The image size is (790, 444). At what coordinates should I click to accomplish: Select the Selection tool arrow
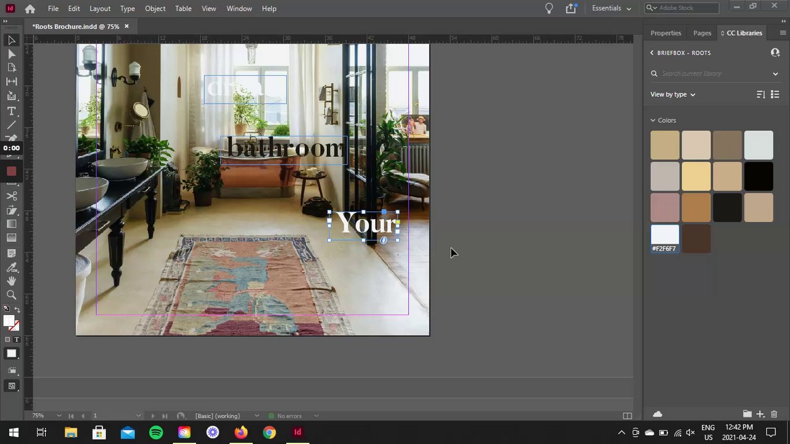click(x=11, y=40)
